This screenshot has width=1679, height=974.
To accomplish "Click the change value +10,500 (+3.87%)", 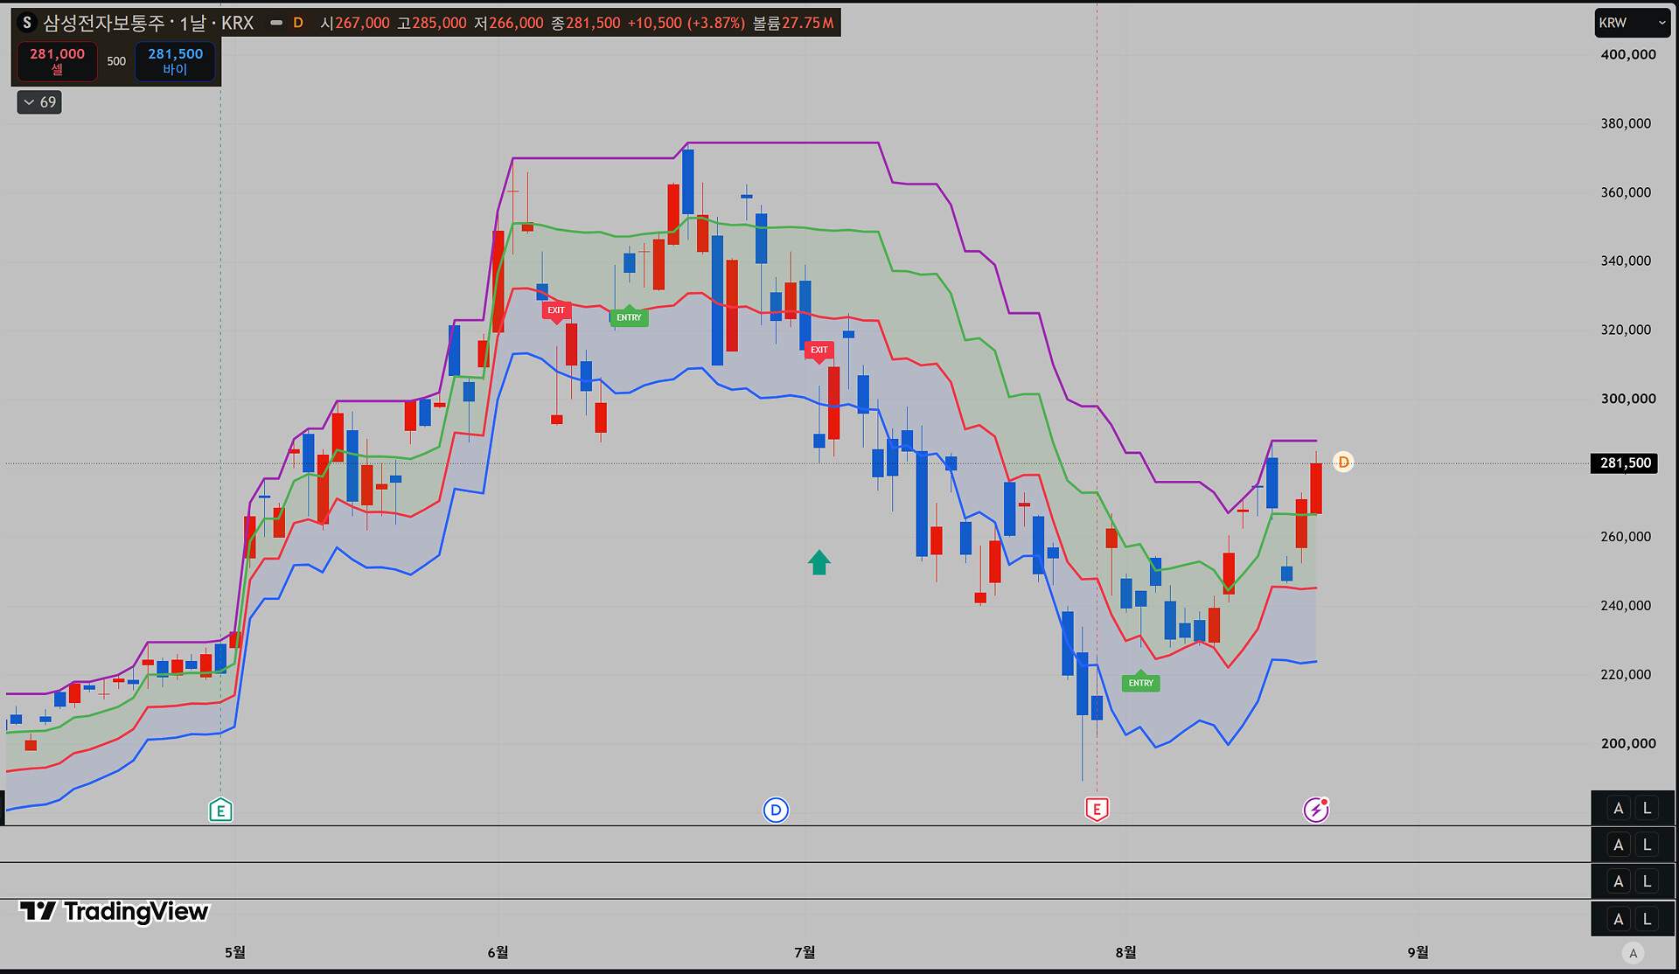I will point(686,23).
